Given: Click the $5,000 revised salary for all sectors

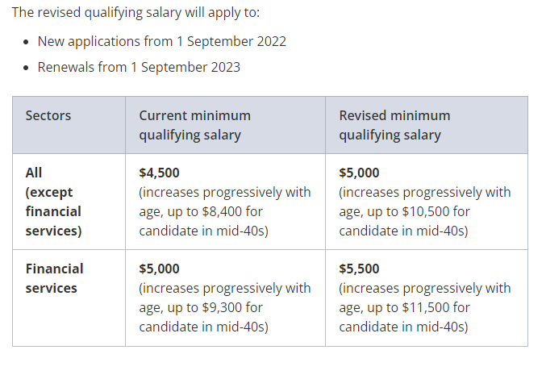Looking at the screenshot, I should point(359,173).
